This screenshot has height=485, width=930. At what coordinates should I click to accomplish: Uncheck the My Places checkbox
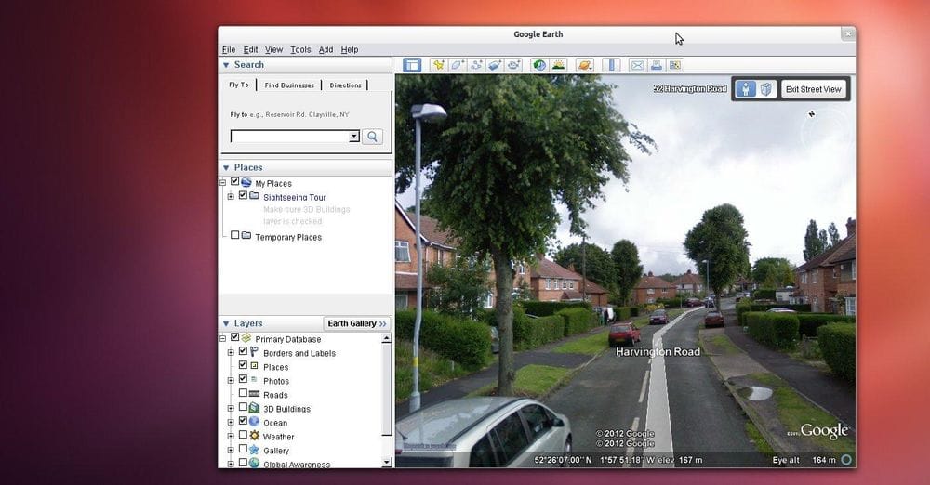(235, 181)
